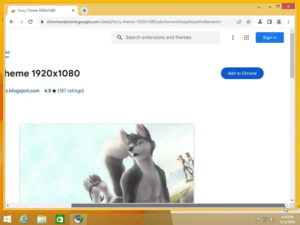Viewport: 300px width, 225px height.
Task: Click the muted volume tray icon
Action: [x=272, y=219]
